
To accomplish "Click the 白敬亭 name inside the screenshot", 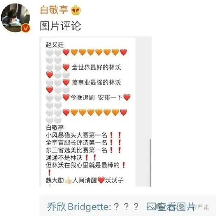I will (55, 127).
